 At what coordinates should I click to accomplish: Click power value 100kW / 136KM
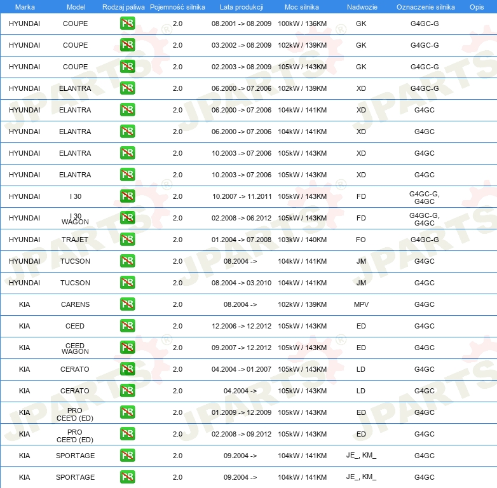(x=302, y=24)
